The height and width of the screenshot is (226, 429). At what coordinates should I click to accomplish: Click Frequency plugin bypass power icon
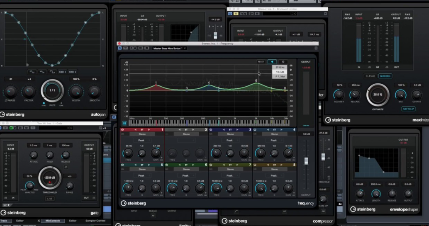click(x=120, y=48)
